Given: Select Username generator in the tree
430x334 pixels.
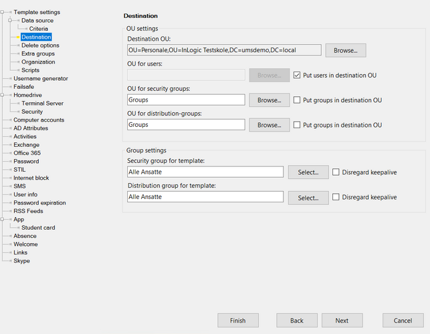Looking at the screenshot, I should (40, 79).
